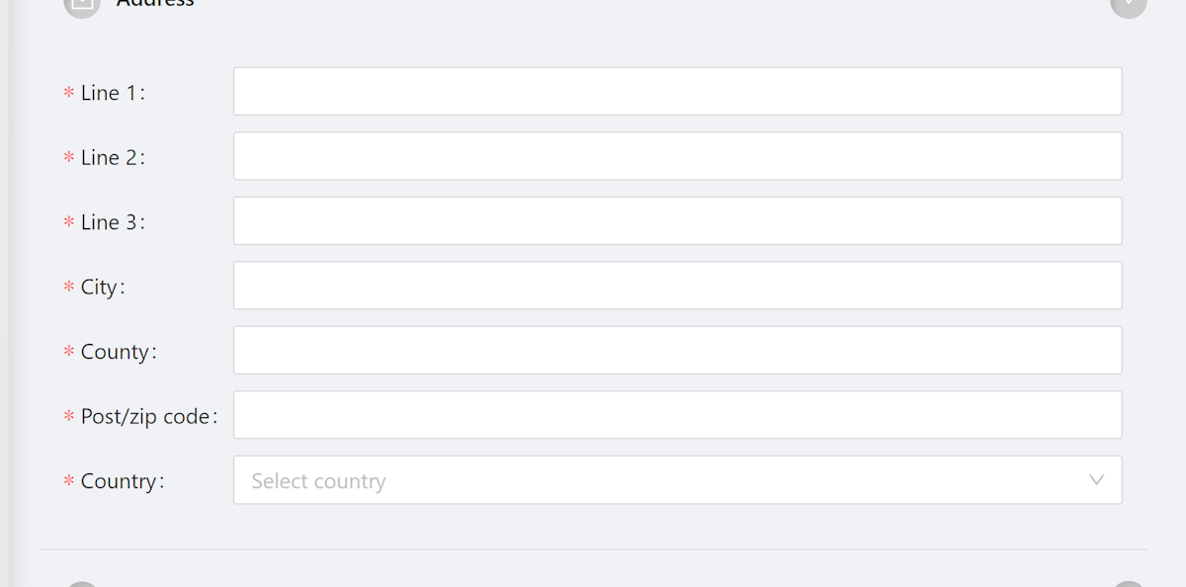Click the Line 2 label
Image resolution: width=1186 pixels, height=587 pixels.
point(112,157)
